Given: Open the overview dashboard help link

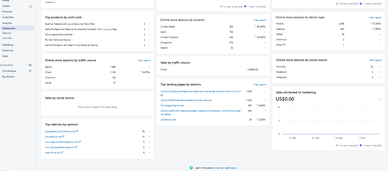Looking at the screenshot, I should pyautogui.click(x=225, y=168).
